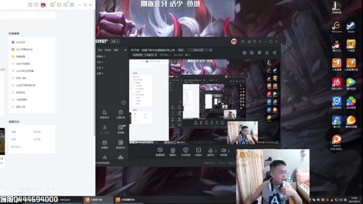Open the hamburger menu in companion title bar
Screen dimensions: 363x204
tap(260, 42)
